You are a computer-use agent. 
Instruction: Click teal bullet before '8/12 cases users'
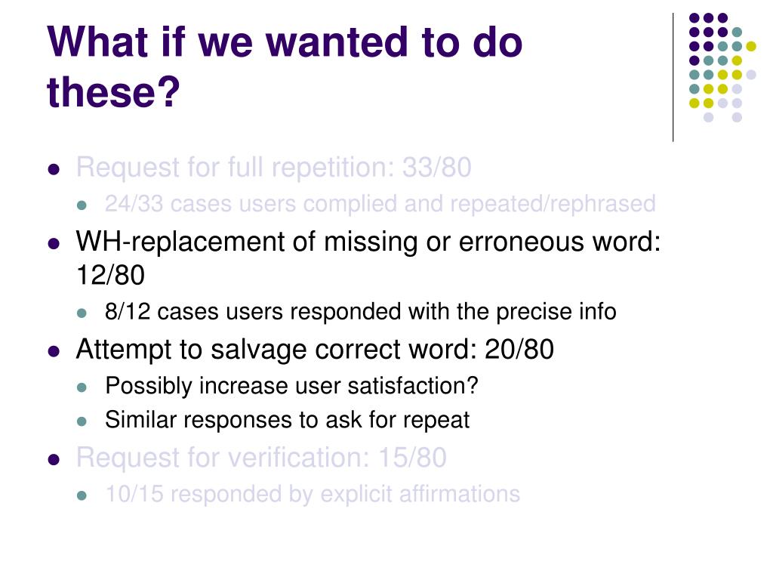[82, 313]
